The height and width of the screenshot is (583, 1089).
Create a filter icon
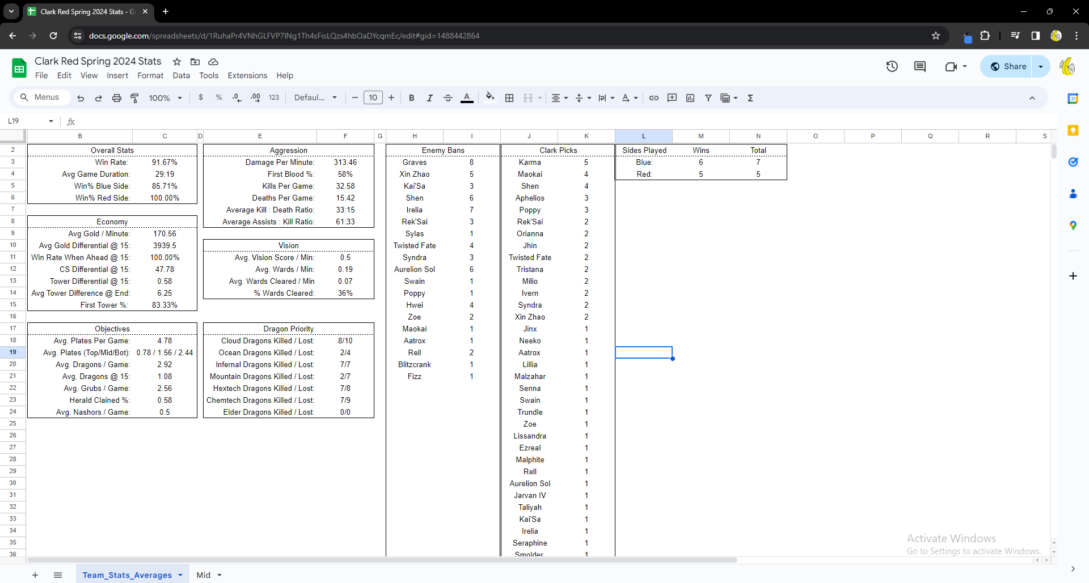708,98
